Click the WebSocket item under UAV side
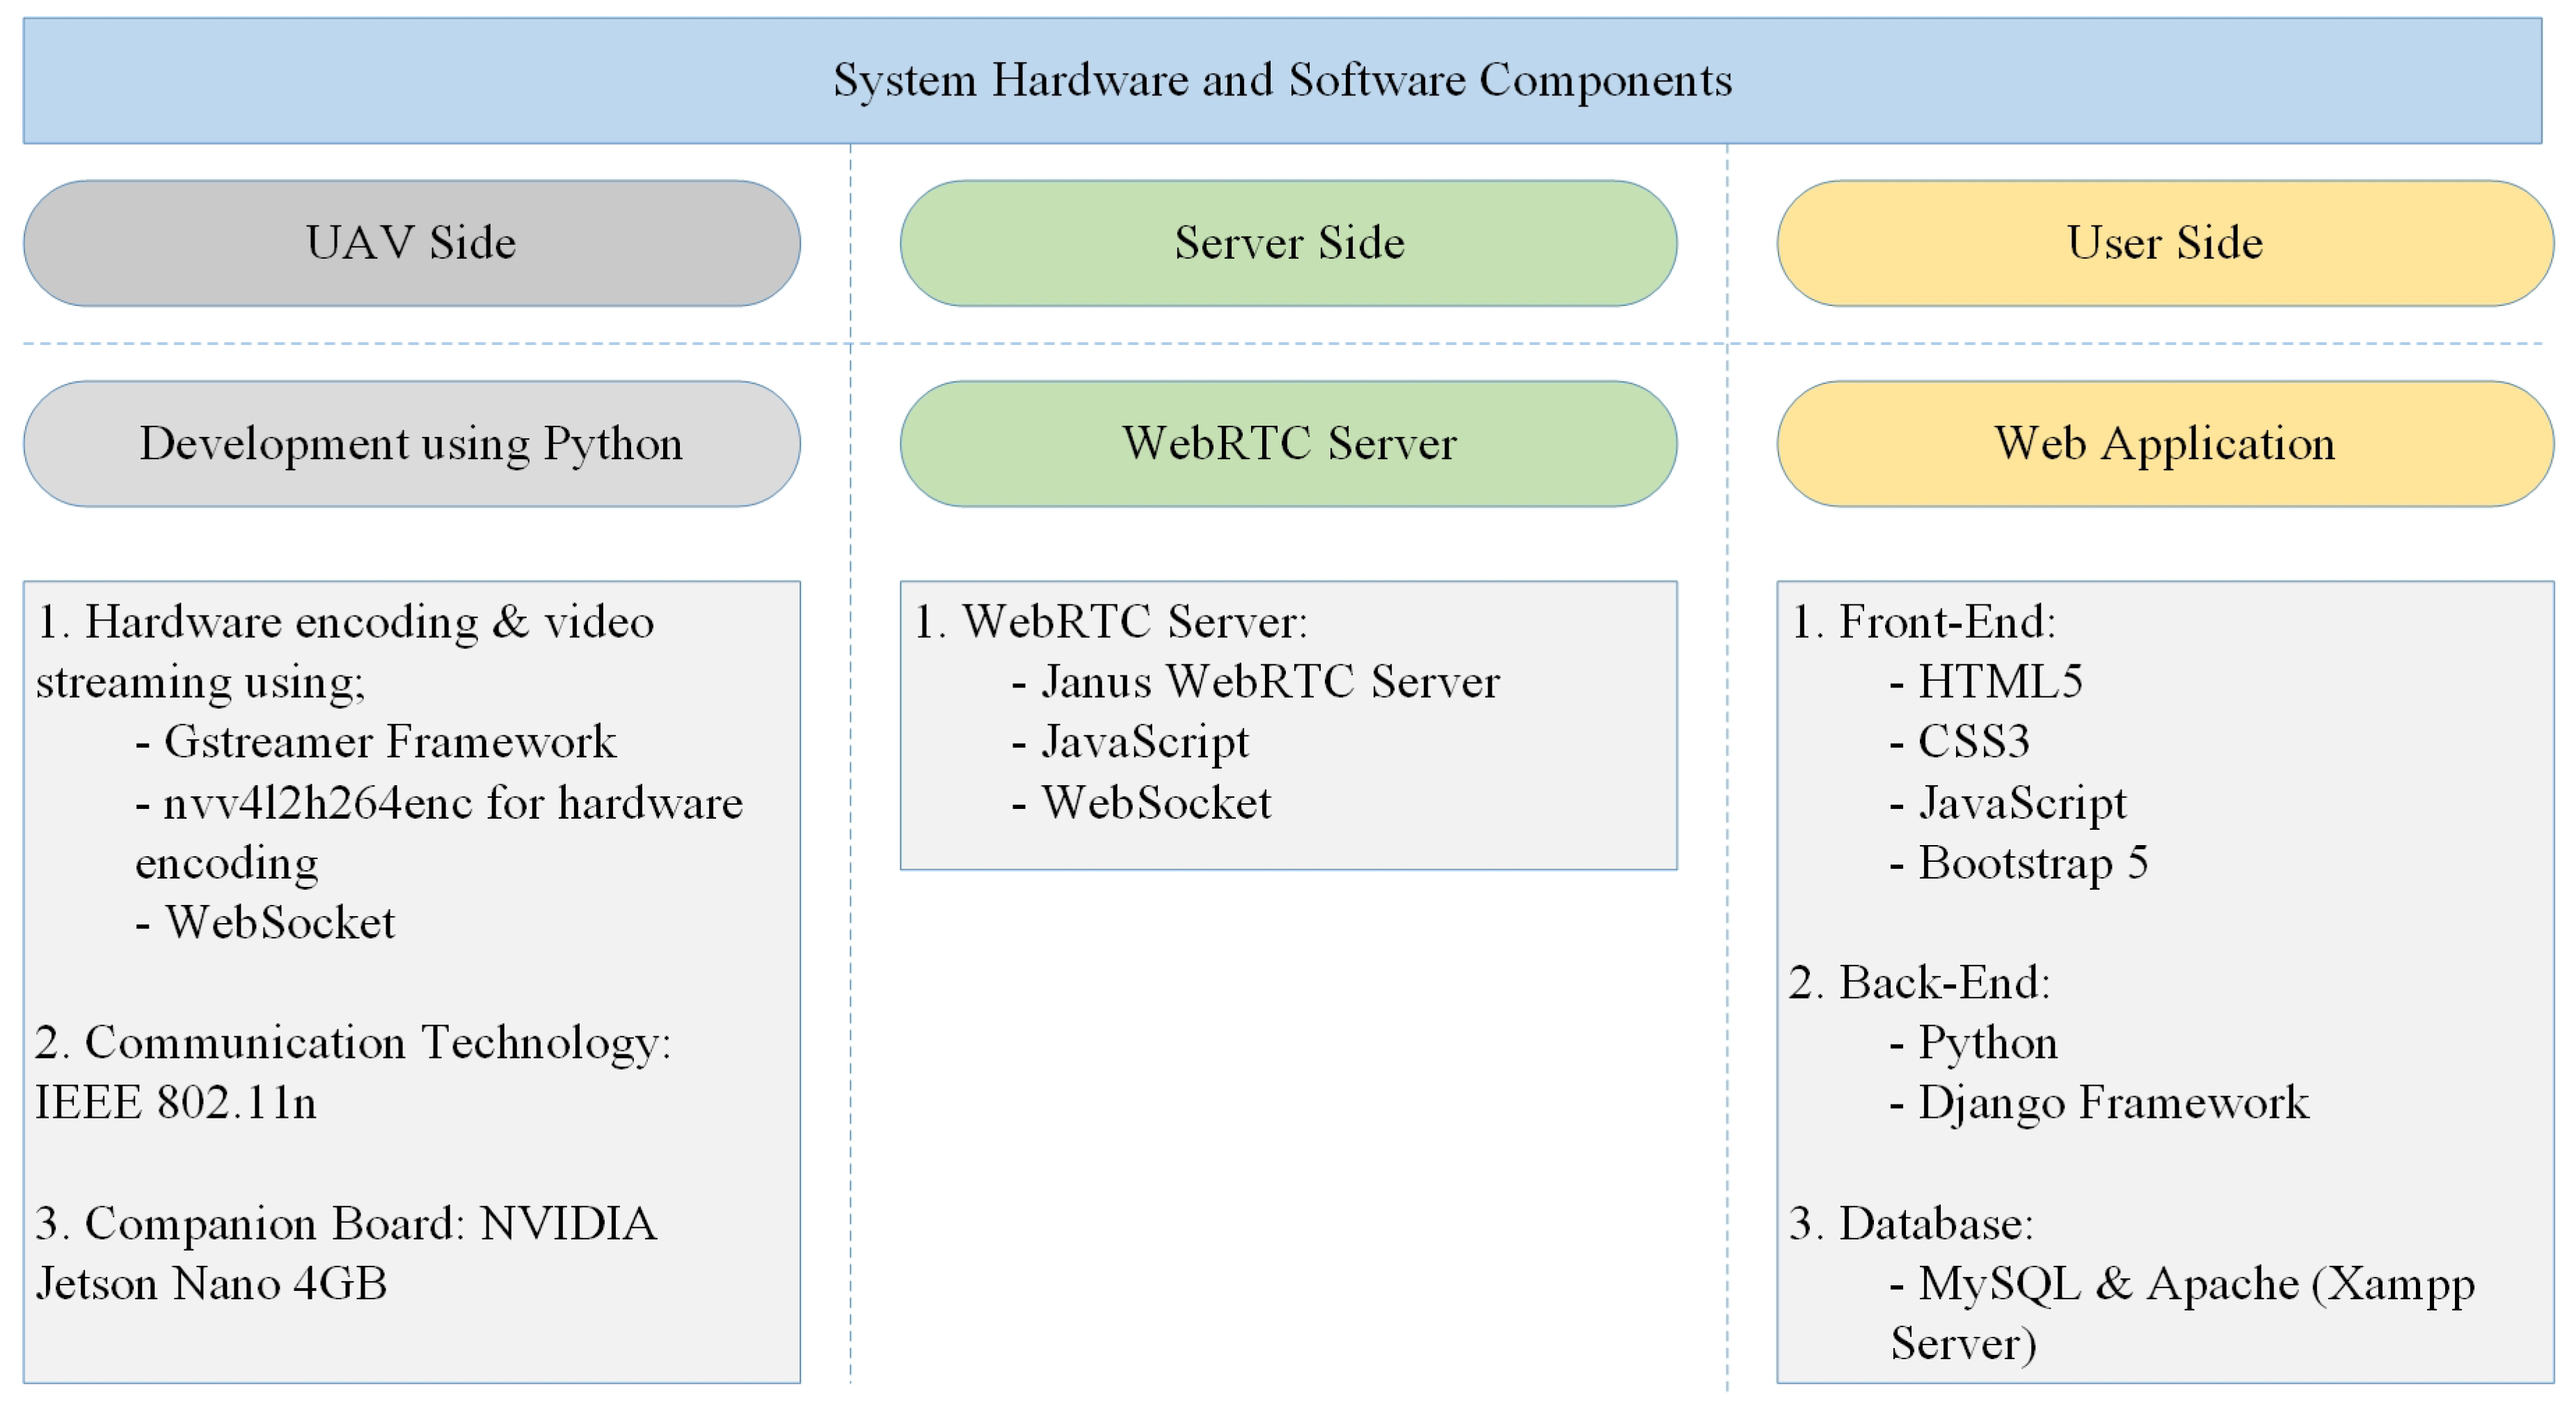Image resolution: width=2576 pixels, height=1412 pixels. 280,923
